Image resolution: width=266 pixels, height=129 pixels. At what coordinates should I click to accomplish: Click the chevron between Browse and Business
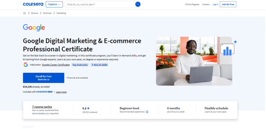pos(41,13)
